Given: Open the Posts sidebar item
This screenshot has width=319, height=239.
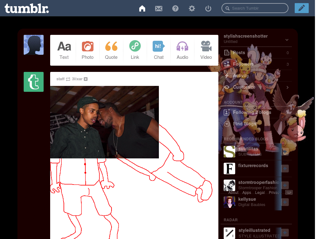Looking at the screenshot, I should [239, 53].
